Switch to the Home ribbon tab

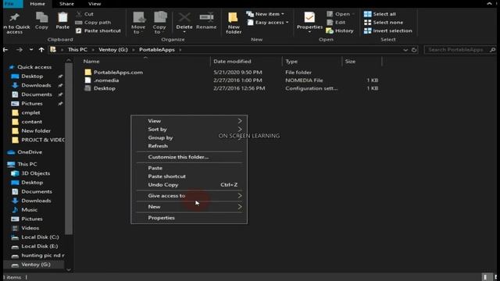coord(37,4)
